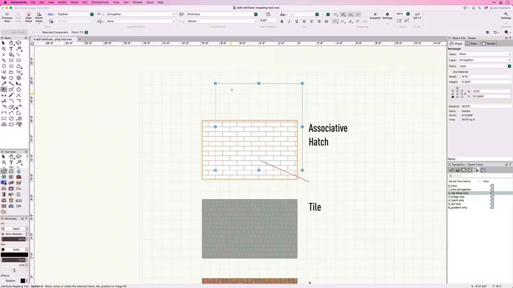Open the Solid pen style dropdown
513x288 pixels.
14,250
